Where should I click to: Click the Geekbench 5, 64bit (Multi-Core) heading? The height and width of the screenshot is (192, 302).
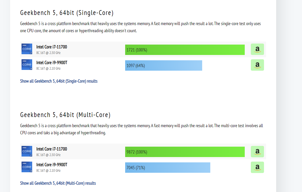[65, 115]
